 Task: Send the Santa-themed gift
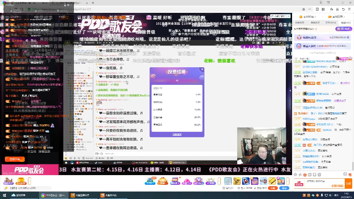tap(281, 181)
